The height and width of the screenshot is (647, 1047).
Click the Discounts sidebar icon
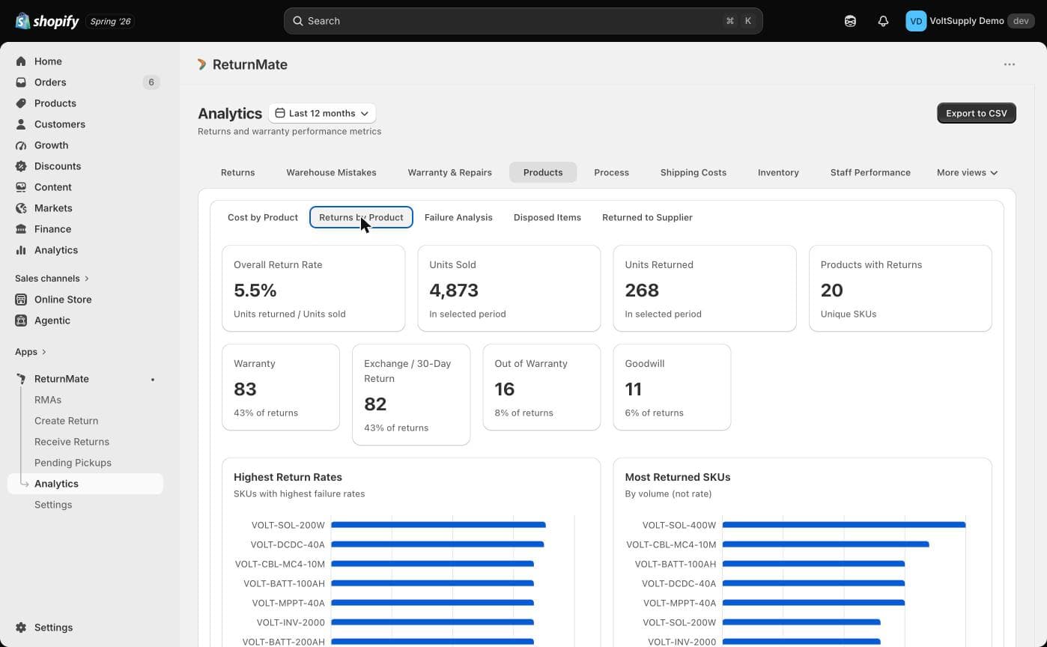[x=21, y=166]
